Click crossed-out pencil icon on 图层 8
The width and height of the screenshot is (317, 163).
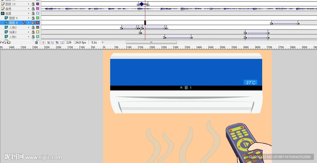pos(24,23)
